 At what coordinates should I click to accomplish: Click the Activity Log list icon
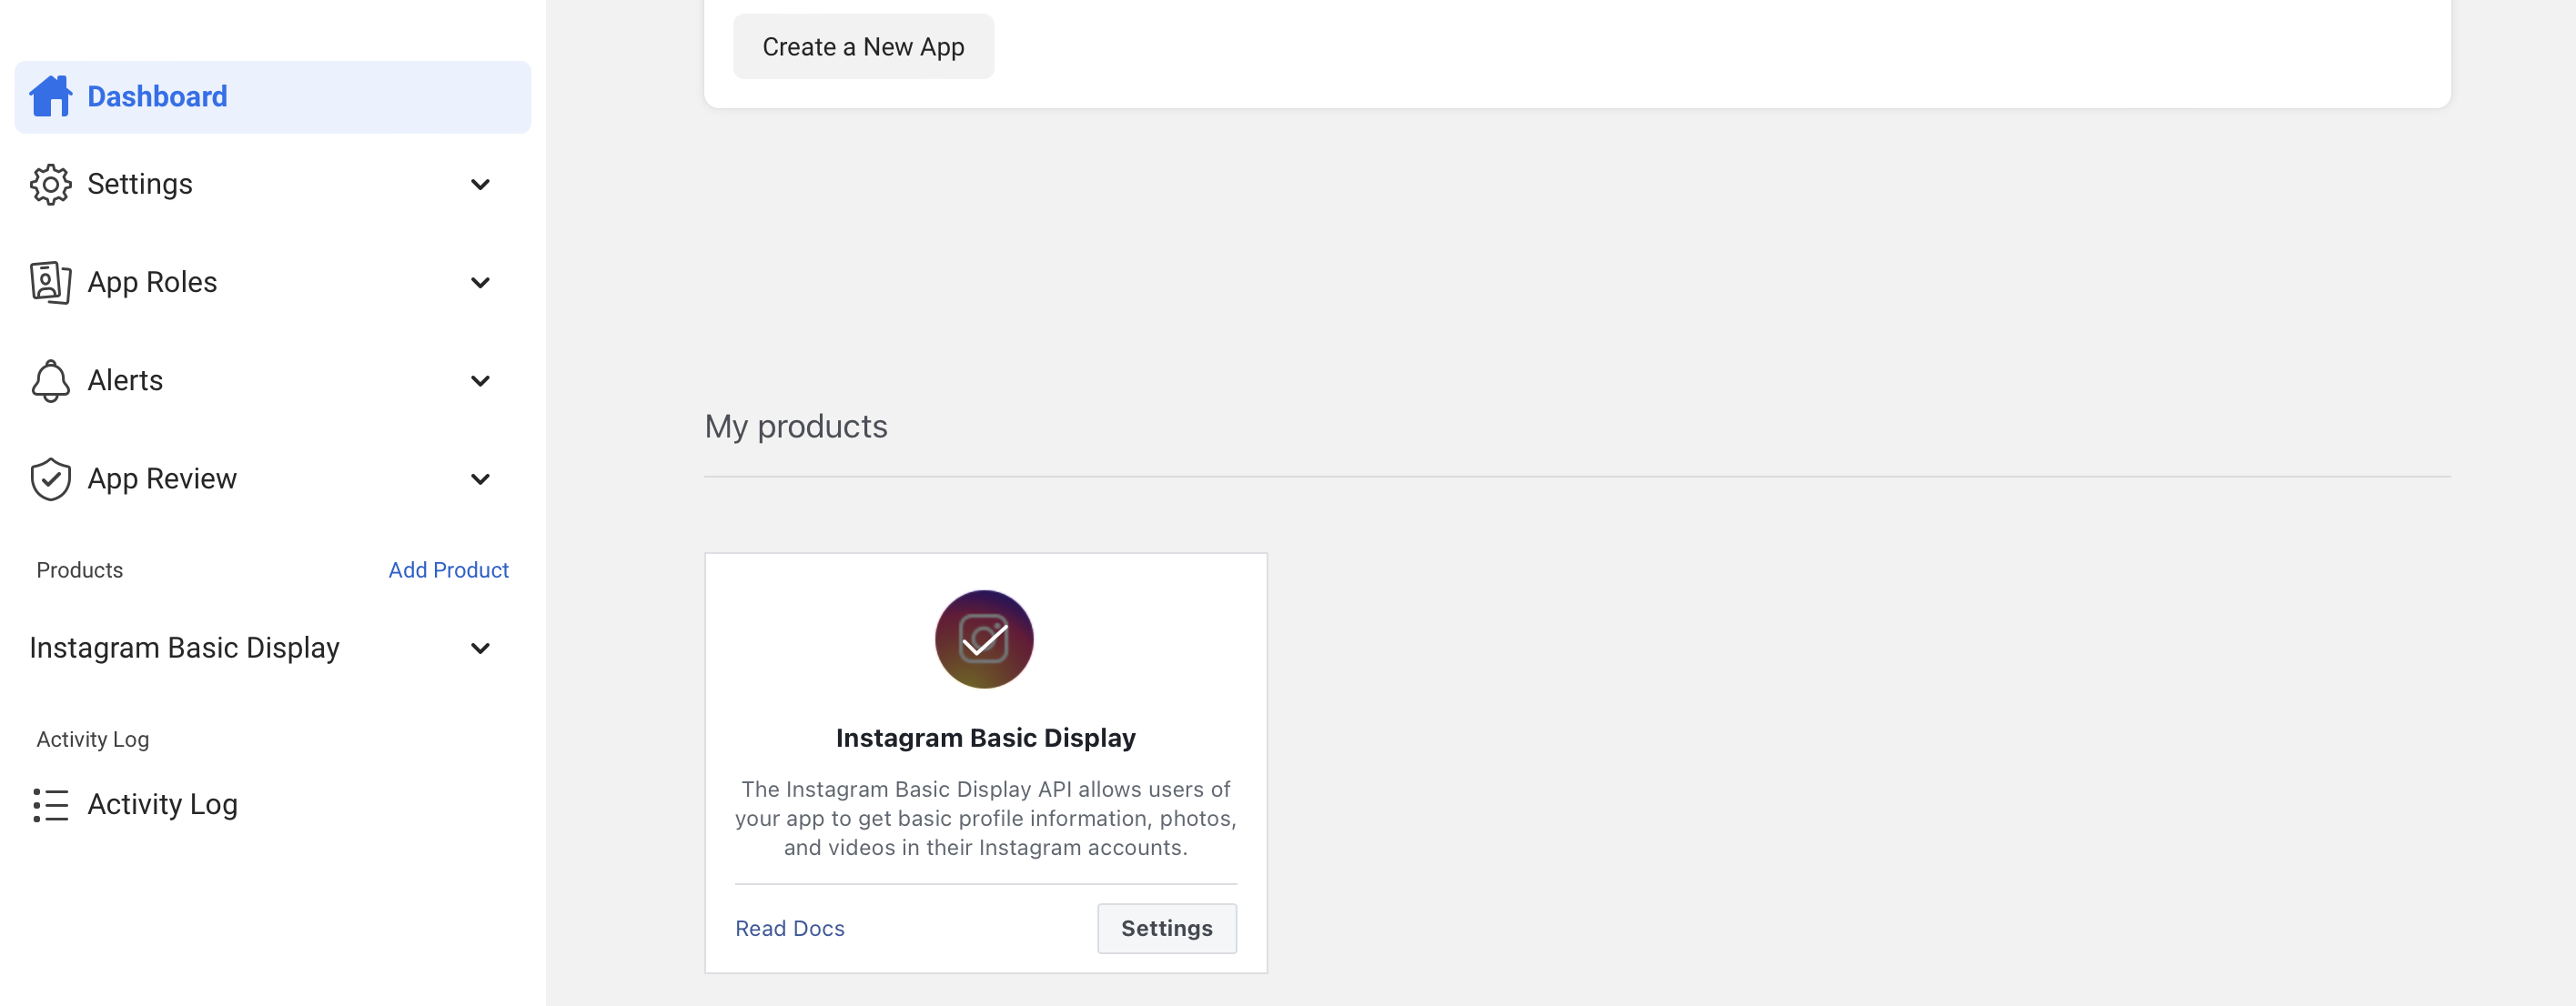[x=50, y=805]
